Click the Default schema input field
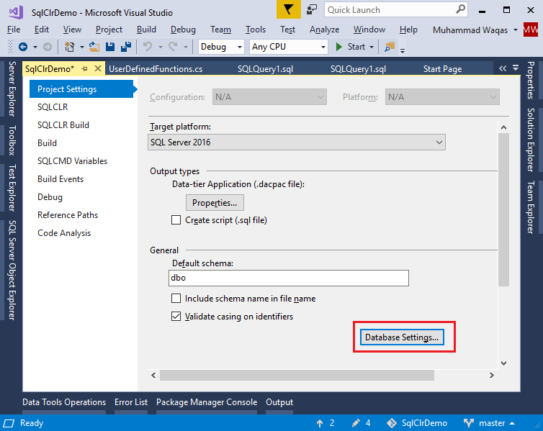Screen dimensions: 543x431 tap(289, 278)
